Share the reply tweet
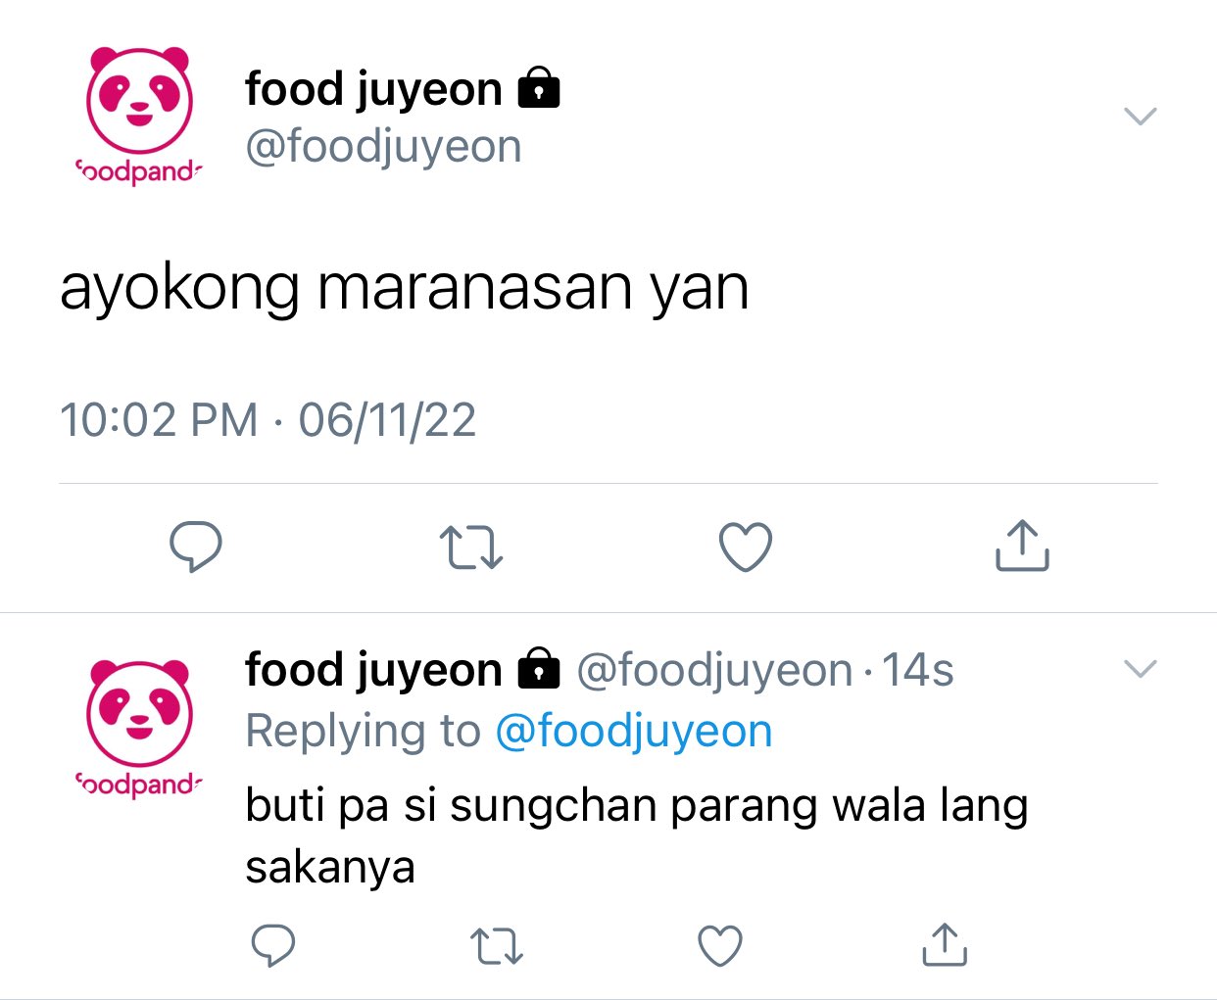Viewport: 1217px width, 1000px height. tap(945, 944)
